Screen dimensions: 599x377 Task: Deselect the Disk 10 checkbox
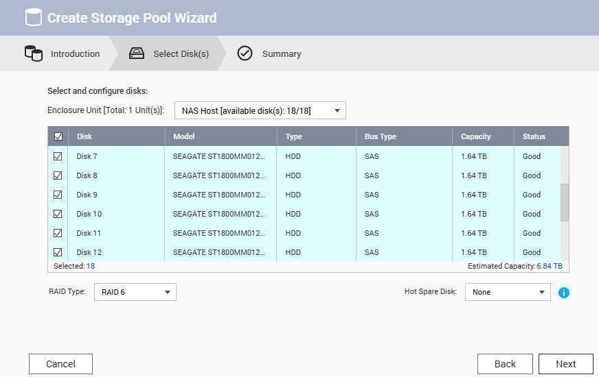pyautogui.click(x=58, y=214)
